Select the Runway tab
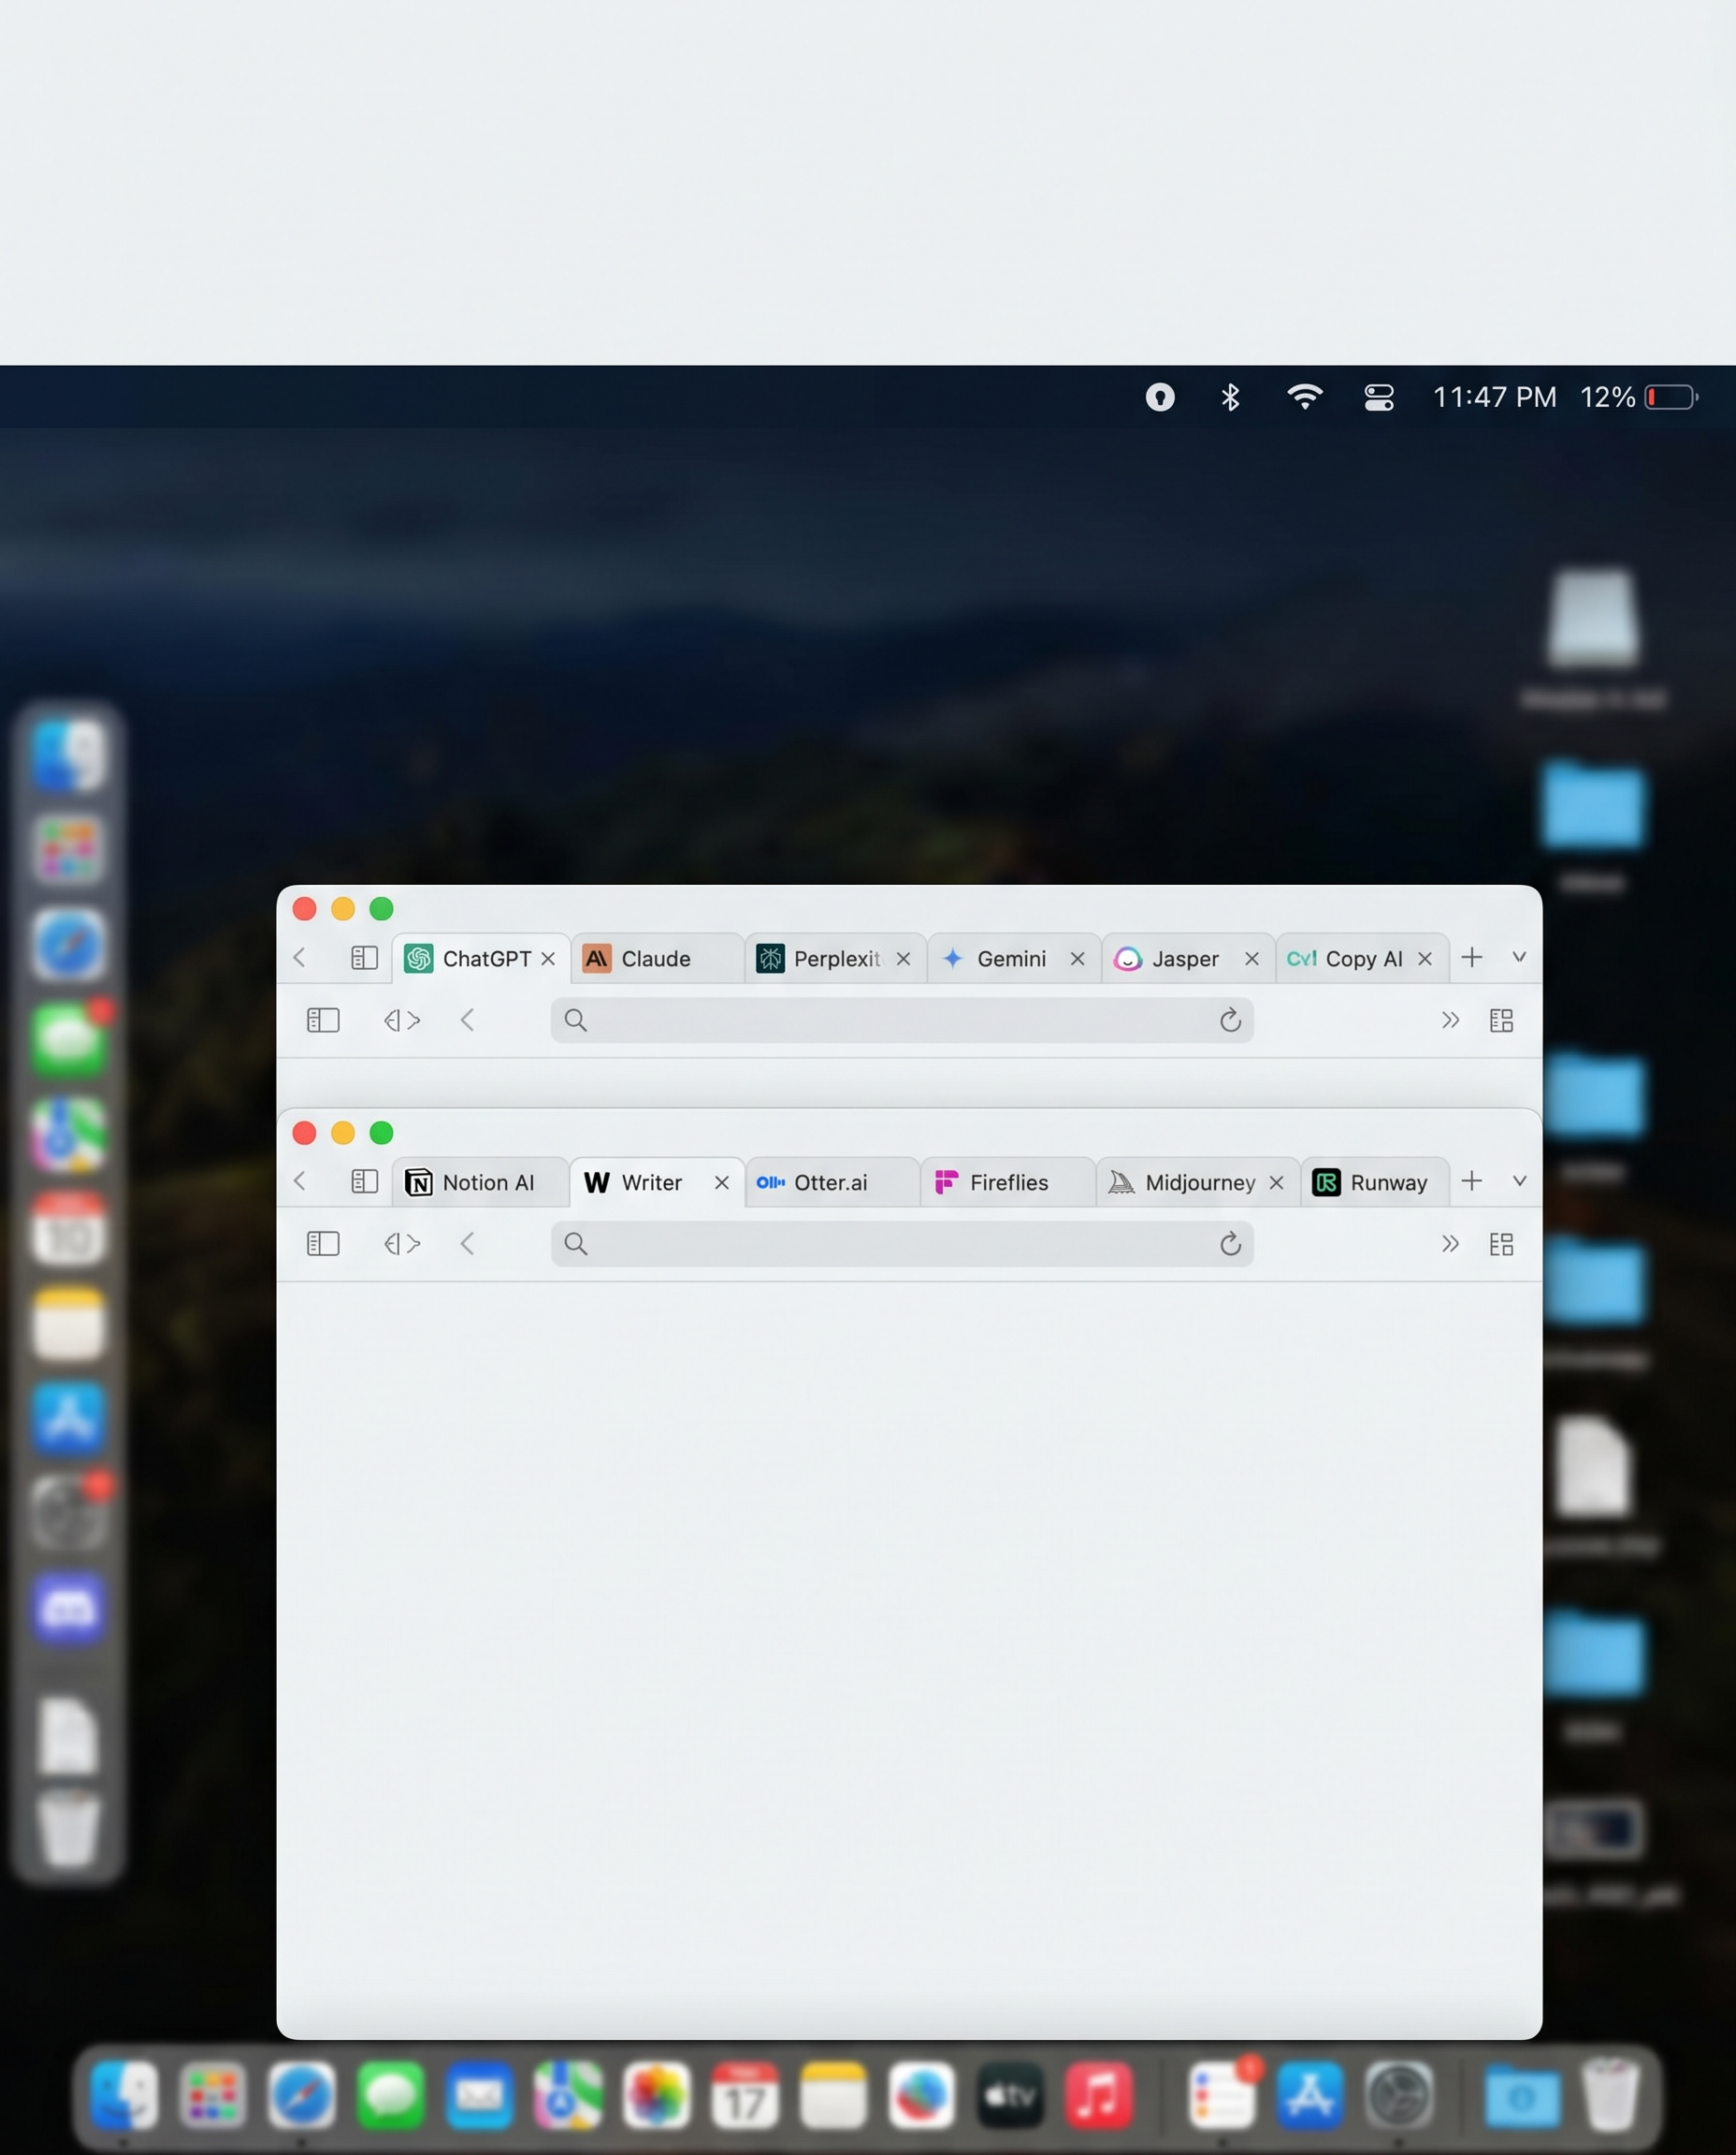The height and width of the screenshot is (2155, 1736). click(1375, 1182)
